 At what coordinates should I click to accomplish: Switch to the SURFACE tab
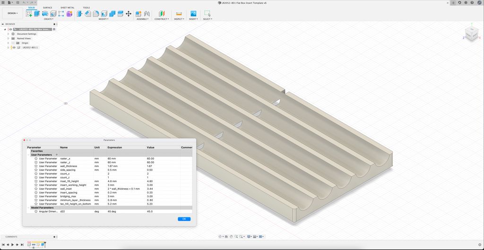[48, 8]
